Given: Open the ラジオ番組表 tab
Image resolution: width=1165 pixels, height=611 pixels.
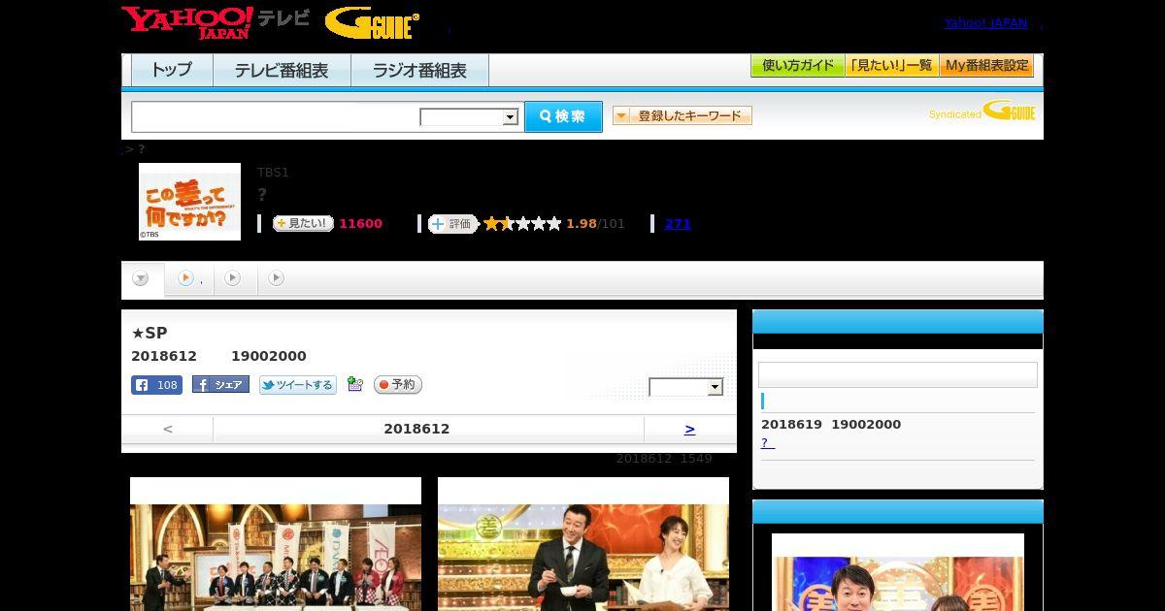Looking at the screenshot, I should 419,71.
